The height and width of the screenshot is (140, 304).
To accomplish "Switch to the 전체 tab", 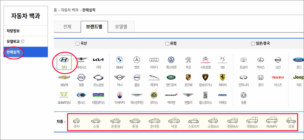I will tap(67, 27).
